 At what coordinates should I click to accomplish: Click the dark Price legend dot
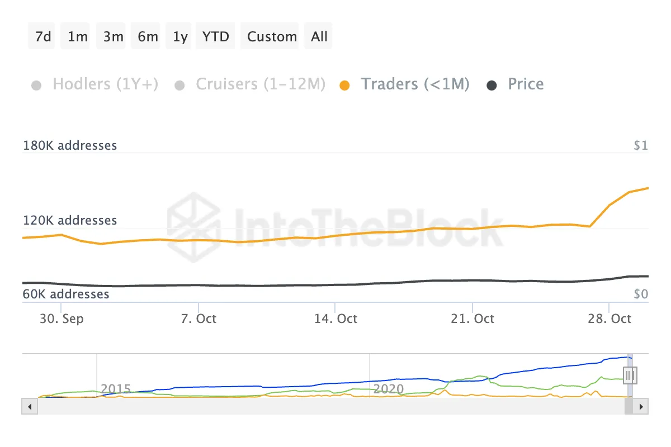492,85
